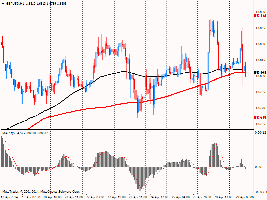267x200 pixels.
Task: Select the MACD(5,34,5) indicator label
Action: pos(12,133)
